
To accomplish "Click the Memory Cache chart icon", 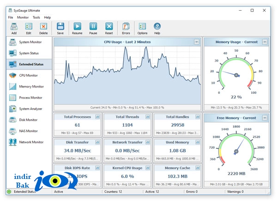I will 198,168.
